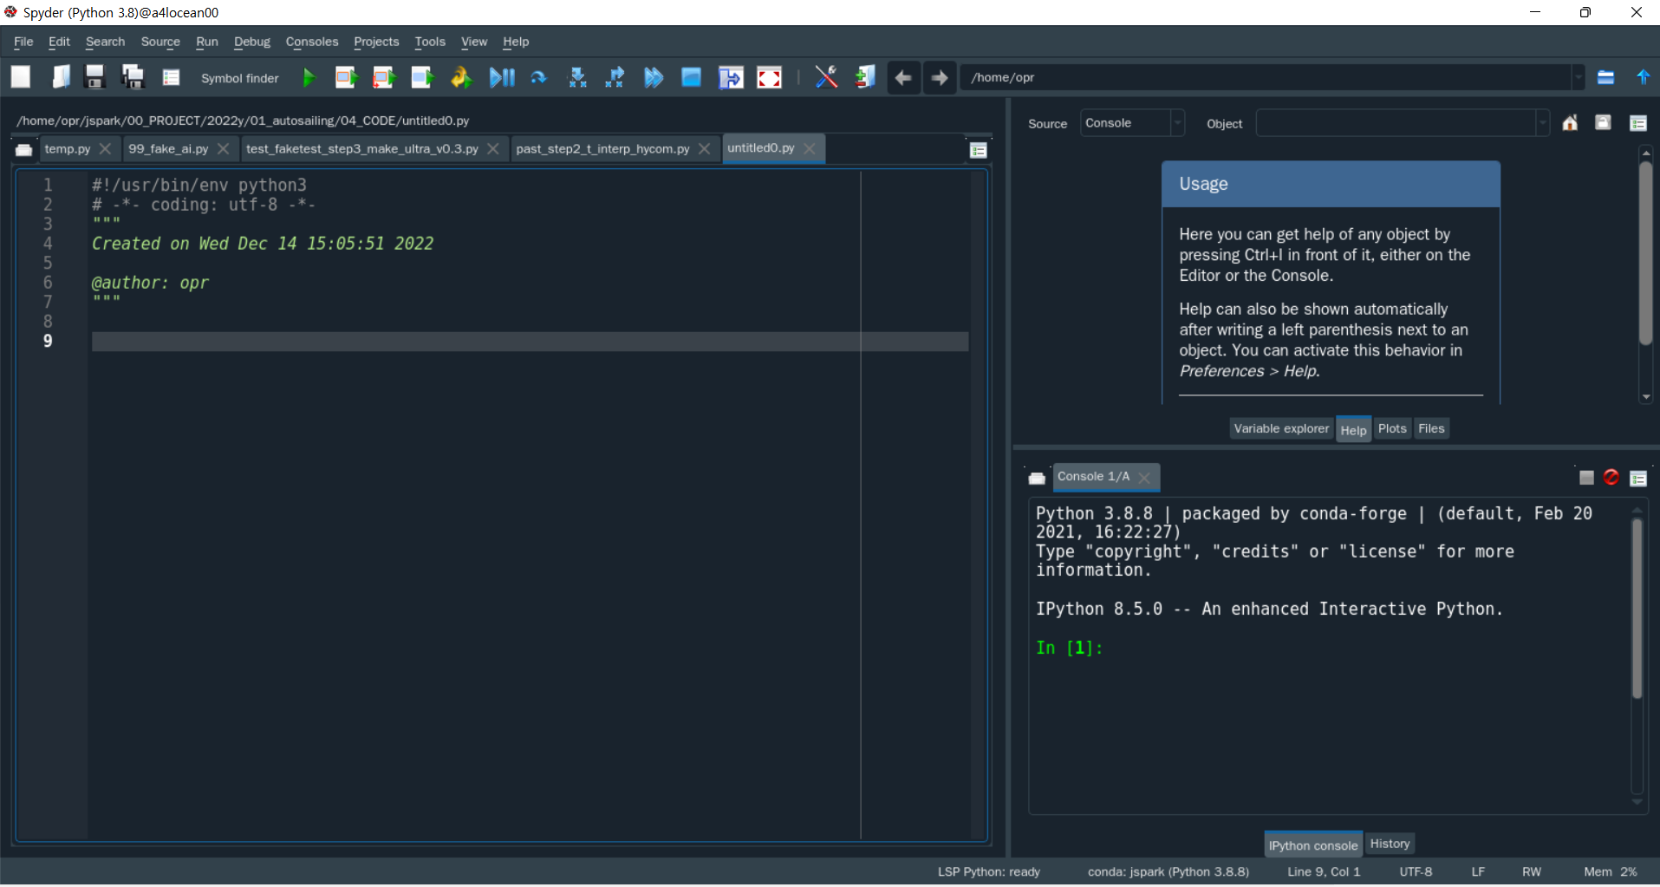Save the current file with the floppy icon
The height and width of the screenshot is (887, 1660).
click(95, 77)
